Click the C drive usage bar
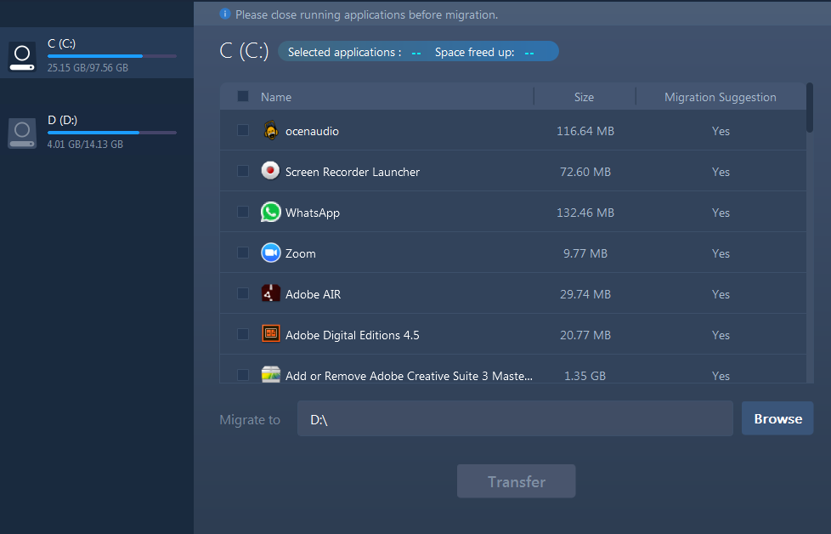The height and width of the screenshot is (534, 831). [x=112, y=55]
